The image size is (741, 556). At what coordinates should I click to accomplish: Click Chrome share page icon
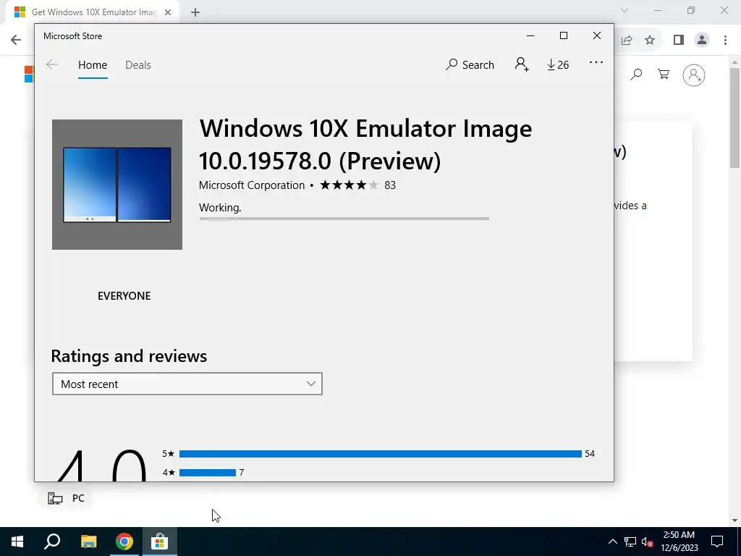627,41
